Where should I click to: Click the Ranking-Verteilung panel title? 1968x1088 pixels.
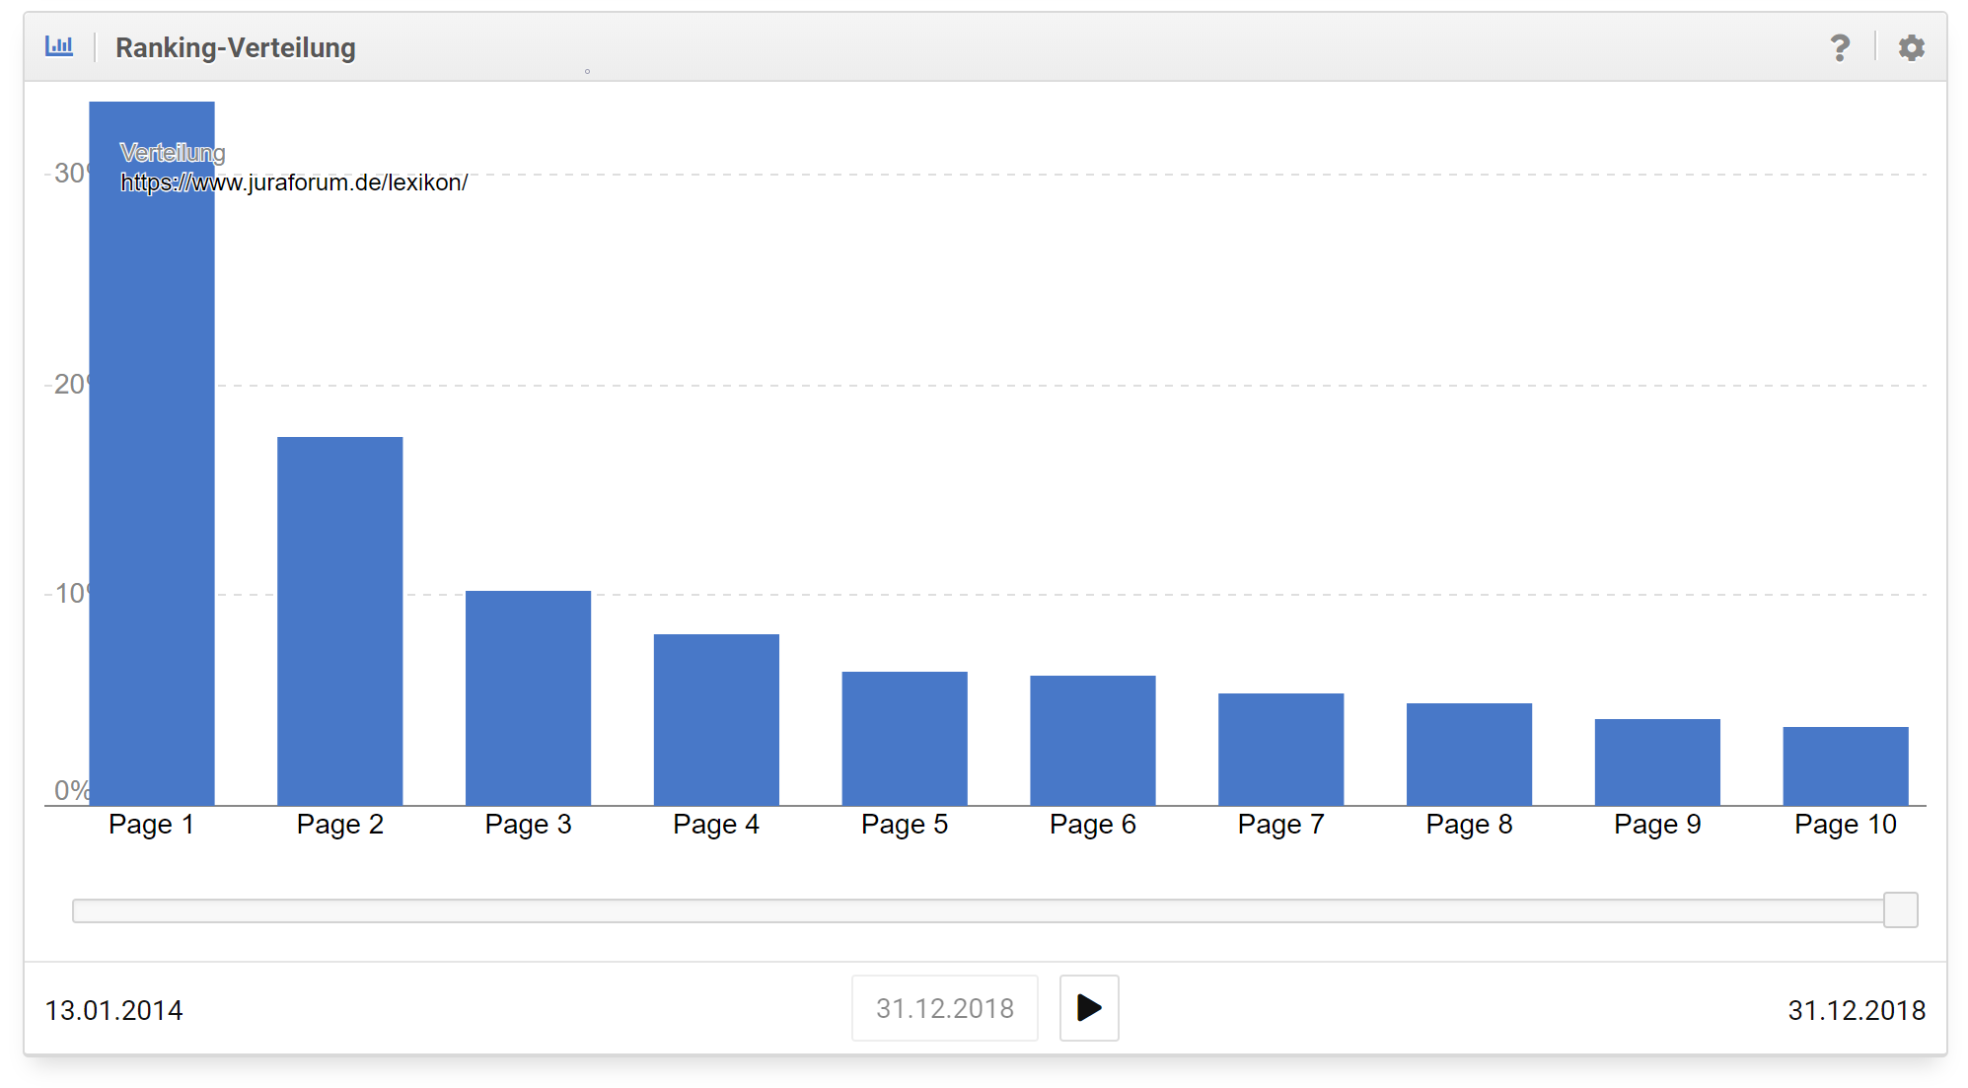[x=235, y=47]
